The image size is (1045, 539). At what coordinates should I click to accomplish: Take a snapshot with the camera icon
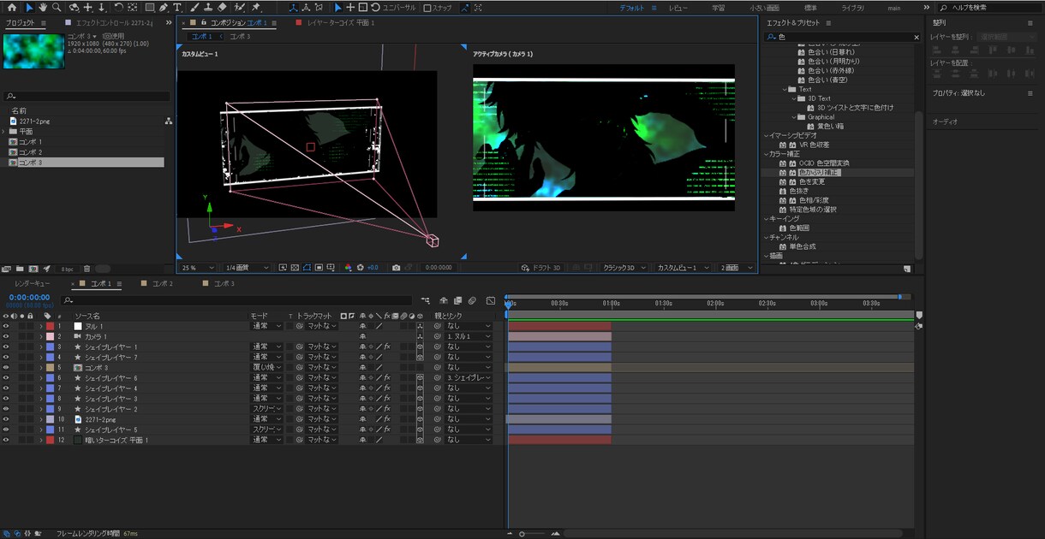[396, 268]
